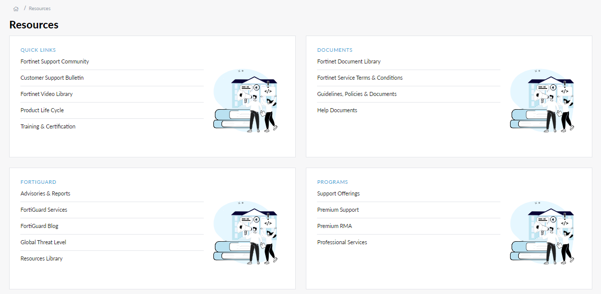Screen dimensions: 601x294
Task: Go to FortiGuard Services
Action: click(x=44, y=210)
